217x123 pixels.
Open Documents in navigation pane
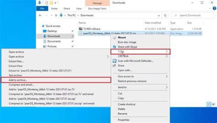54,41
